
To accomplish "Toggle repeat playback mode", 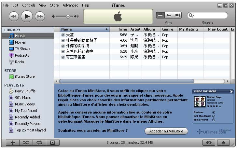I will point(39,142).
